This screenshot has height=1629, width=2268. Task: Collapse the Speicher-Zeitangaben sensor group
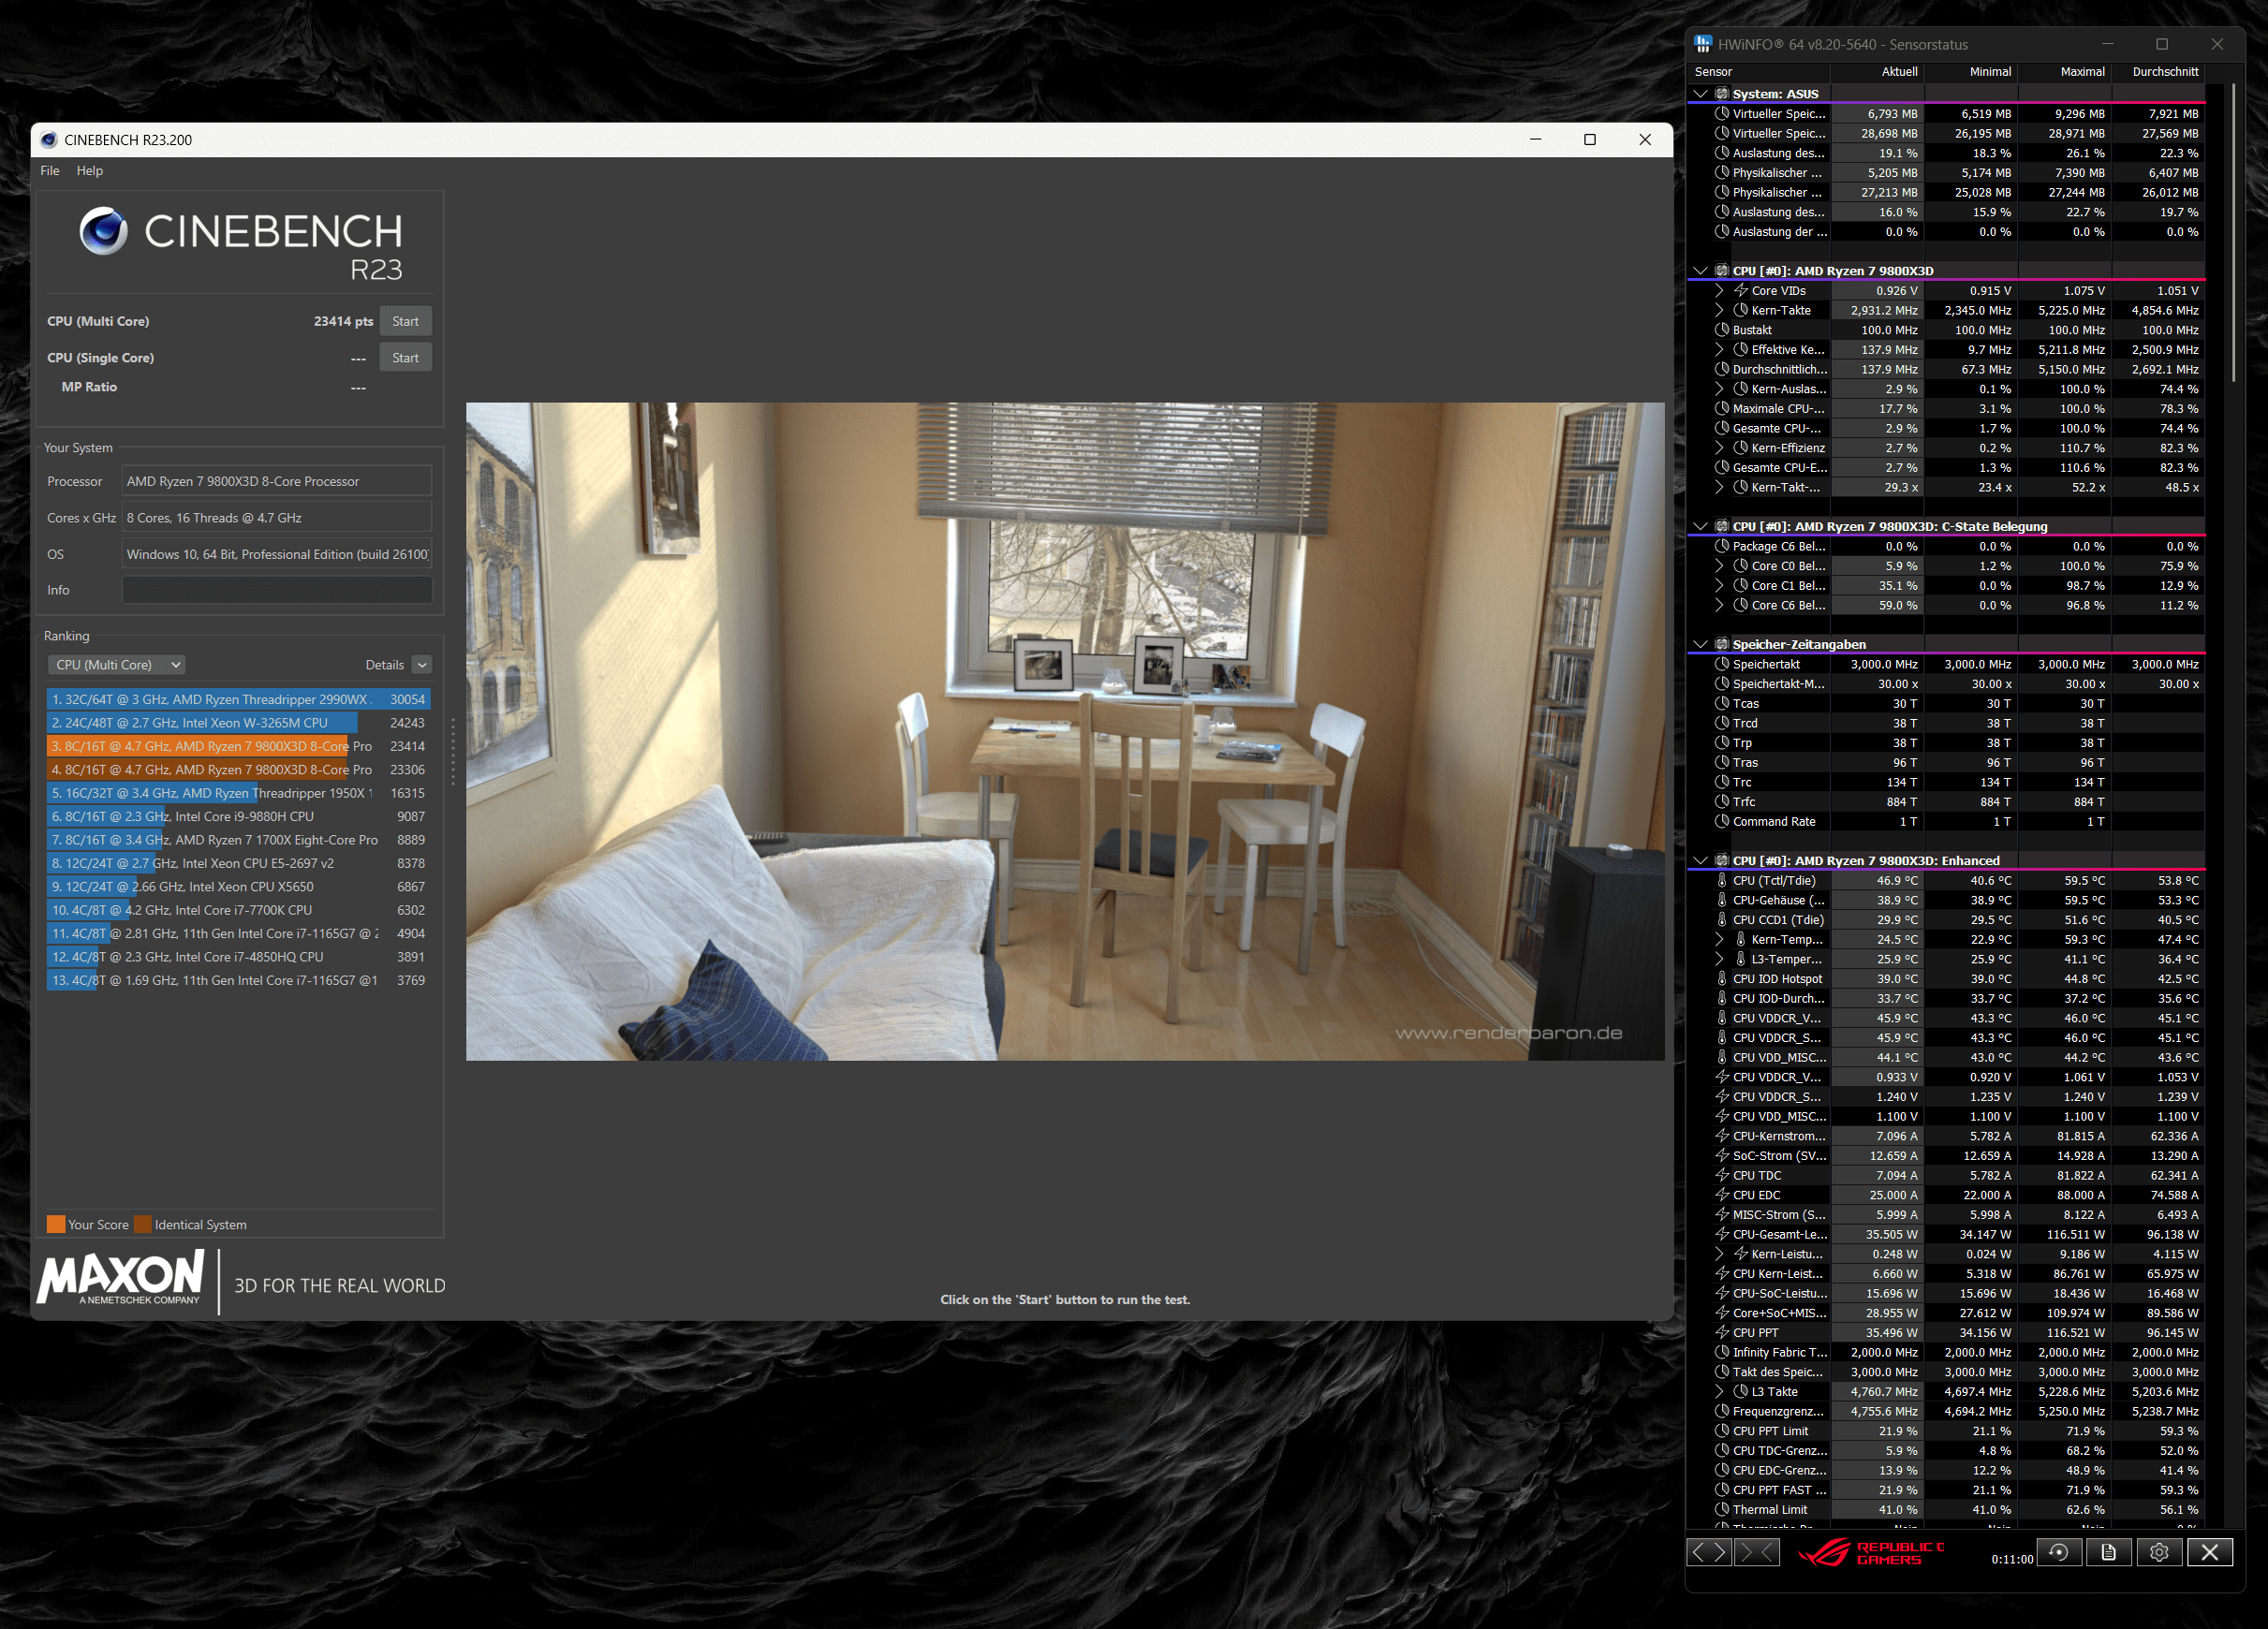coord(1700,644)
